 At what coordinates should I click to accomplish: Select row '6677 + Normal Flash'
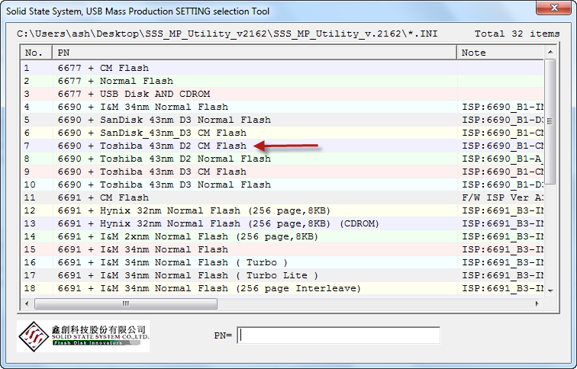pos(282,81)
